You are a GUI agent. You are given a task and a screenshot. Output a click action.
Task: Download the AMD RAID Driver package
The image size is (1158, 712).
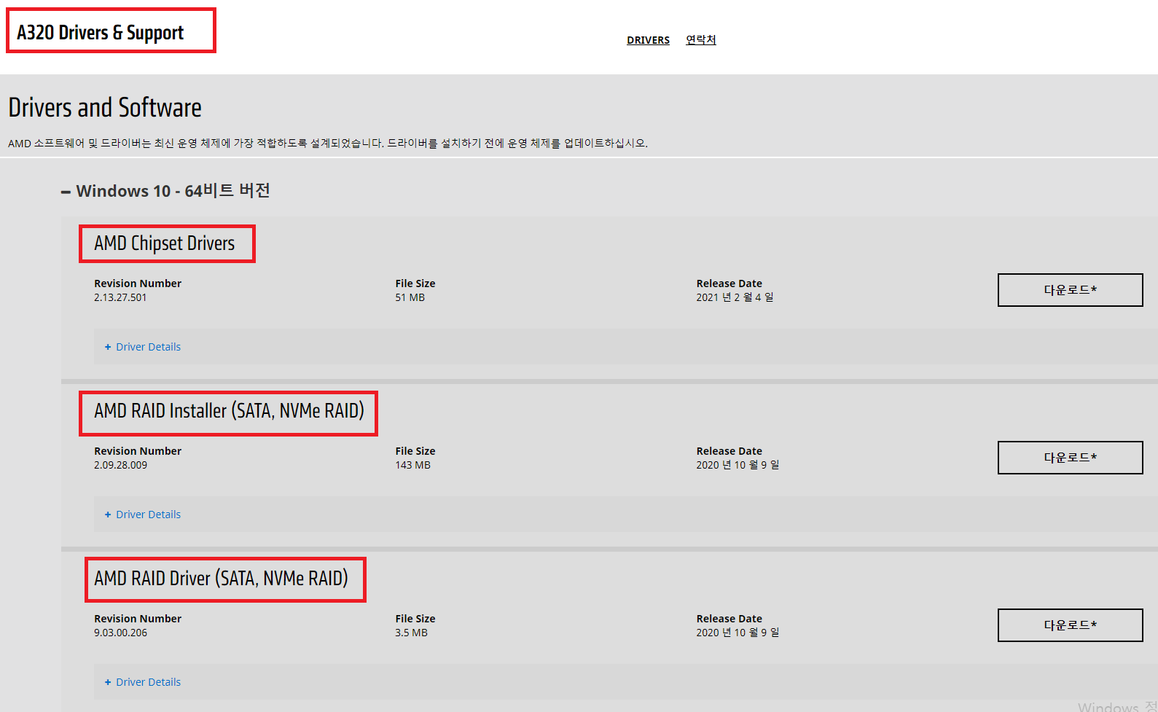point(1070,625)
